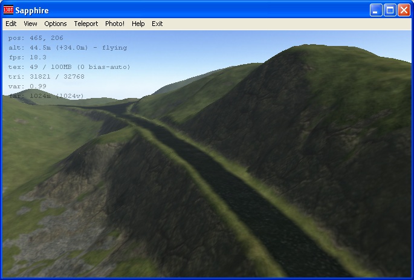This screenshot has width=414, height=280.
Task: Click the L3DT application icon in title bar
Action: click(x=9, y=10)
